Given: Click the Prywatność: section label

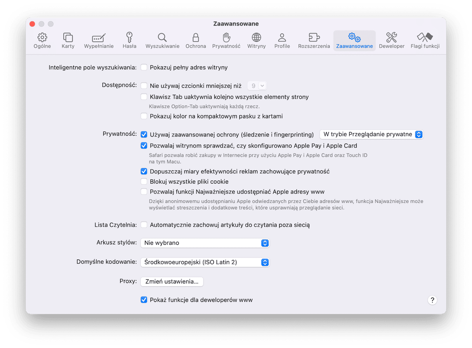Looking at the screenshot, I should pyautogui.click(x=120, y=134).
